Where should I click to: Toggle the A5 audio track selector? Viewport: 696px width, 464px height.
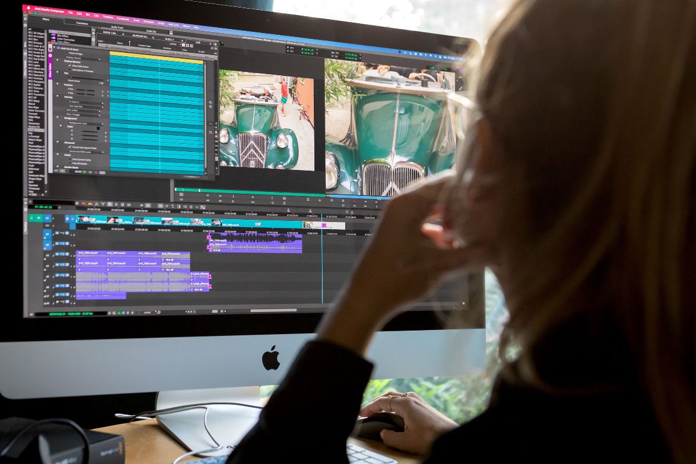(x=48, y=277)
